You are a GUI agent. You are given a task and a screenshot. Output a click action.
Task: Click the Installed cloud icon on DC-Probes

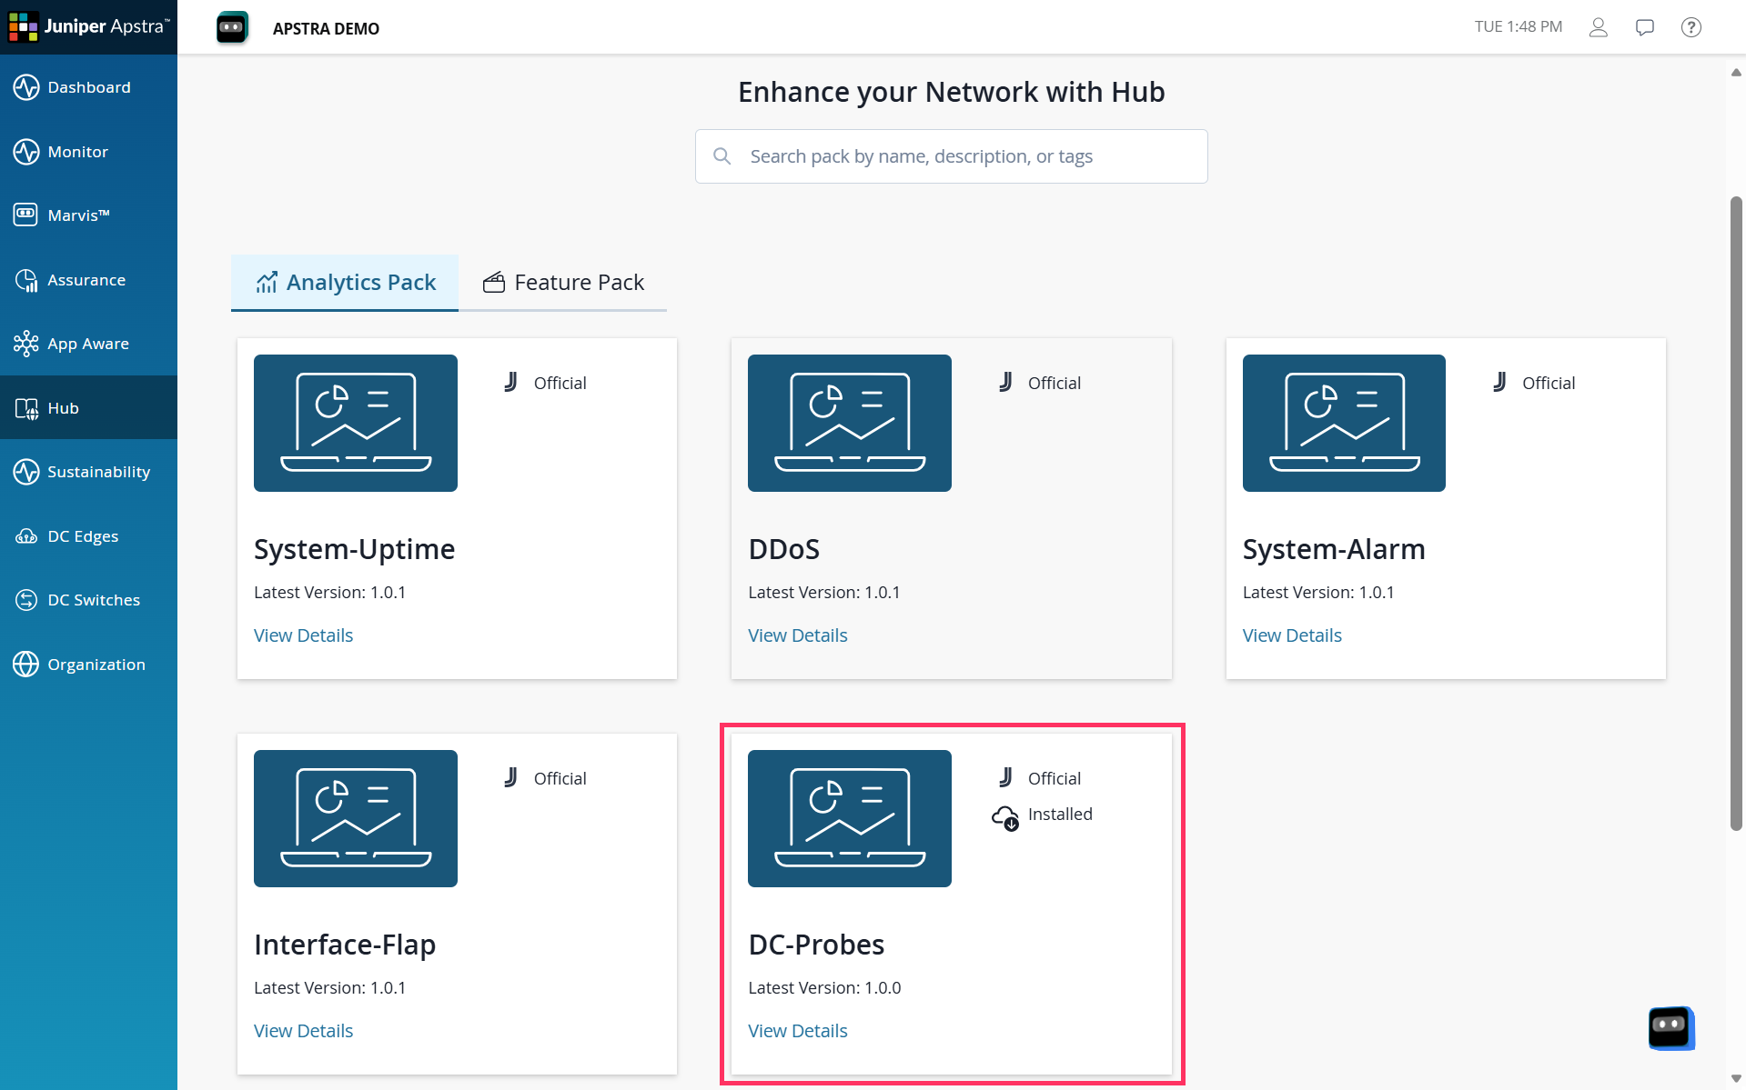(1005, 818)
